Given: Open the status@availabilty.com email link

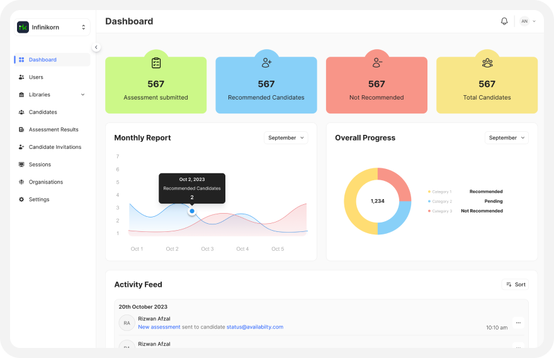Looking at the screenshot, I should click(254, 326).
